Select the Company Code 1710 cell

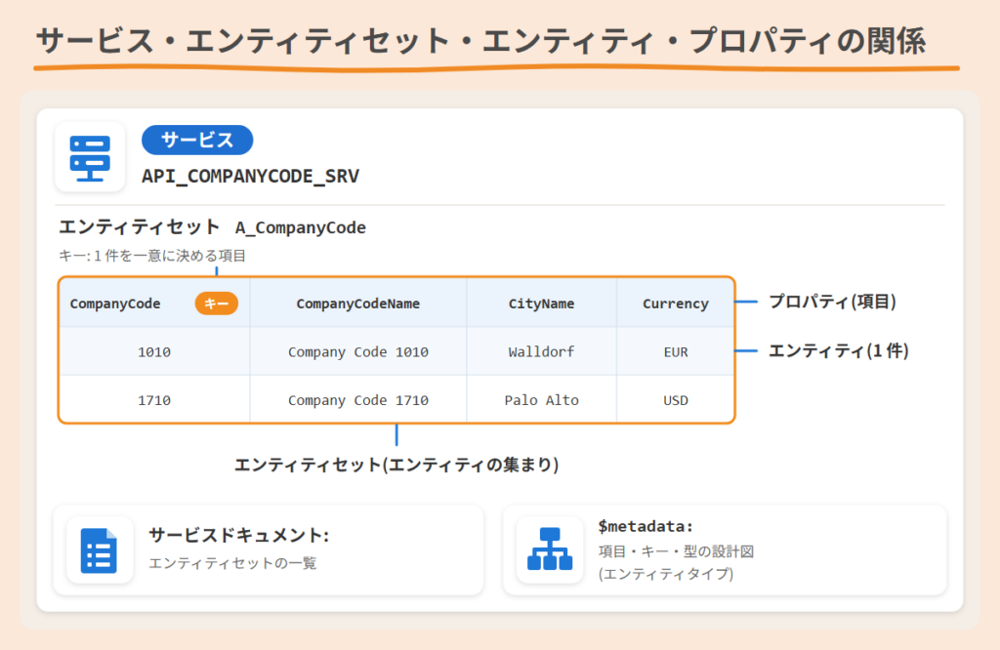pyautogui.click(x=357, y=400)
